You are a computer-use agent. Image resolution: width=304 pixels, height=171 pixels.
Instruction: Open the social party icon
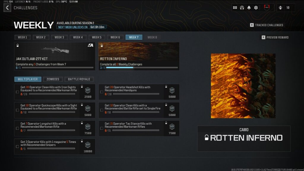coord(280,8)
